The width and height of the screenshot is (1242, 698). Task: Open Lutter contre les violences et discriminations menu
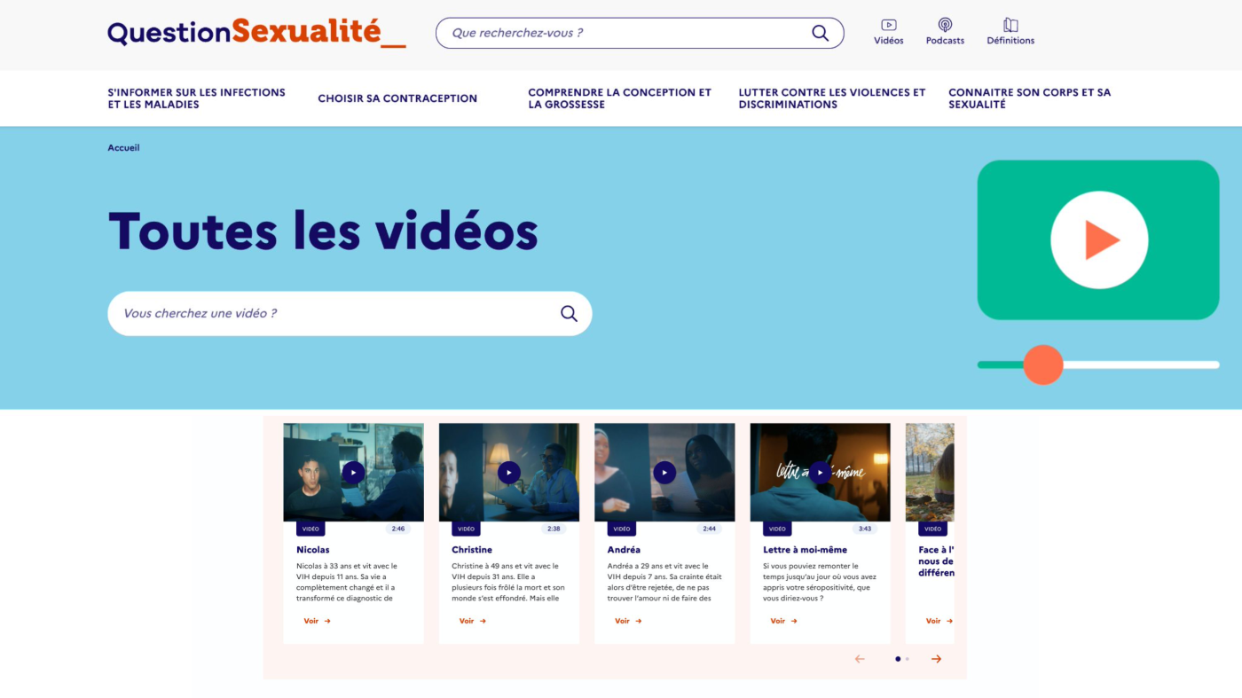(831, 98)
